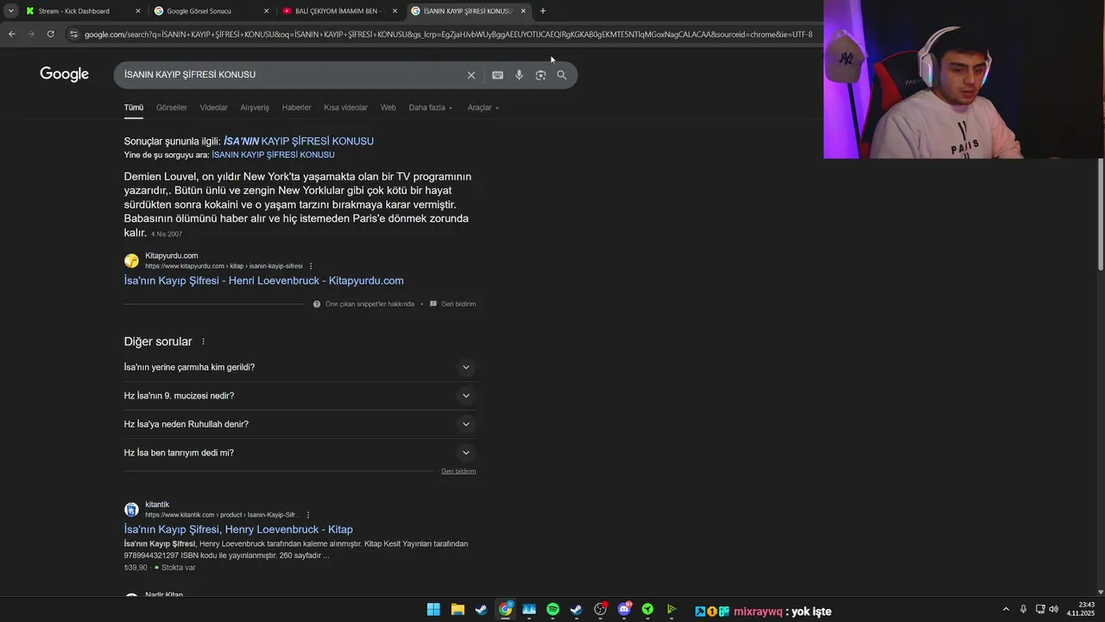The width and height of the screenshot is (1105, 622).
Task: Open three-dot menu for the kitantik result
Action: (308, 515)
